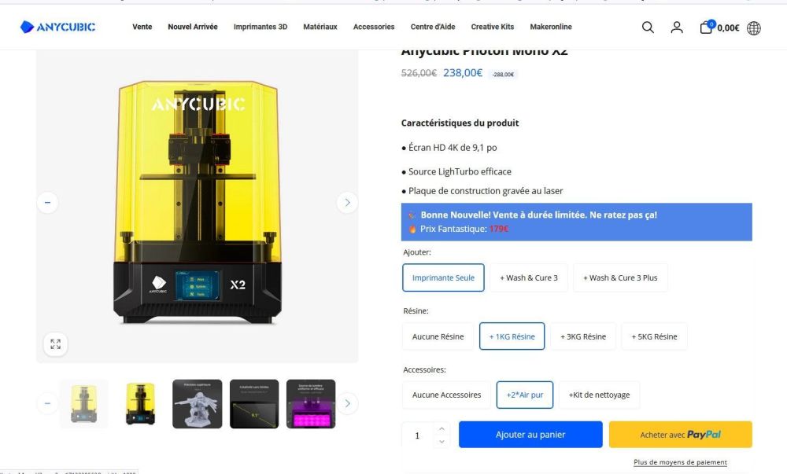This screenshot has width=787, height=474.
Task: Select the +Kit de nettoyage accessory
Action: pyautogui.click(x=599, y=395)
